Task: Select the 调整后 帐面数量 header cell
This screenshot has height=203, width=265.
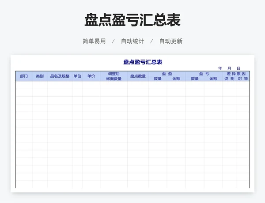Action: [114, 76]
